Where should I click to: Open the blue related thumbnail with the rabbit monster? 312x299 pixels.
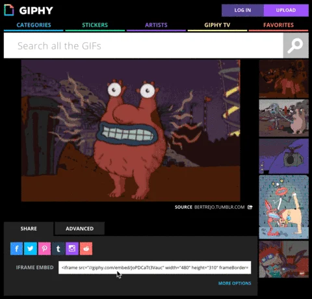284,207
